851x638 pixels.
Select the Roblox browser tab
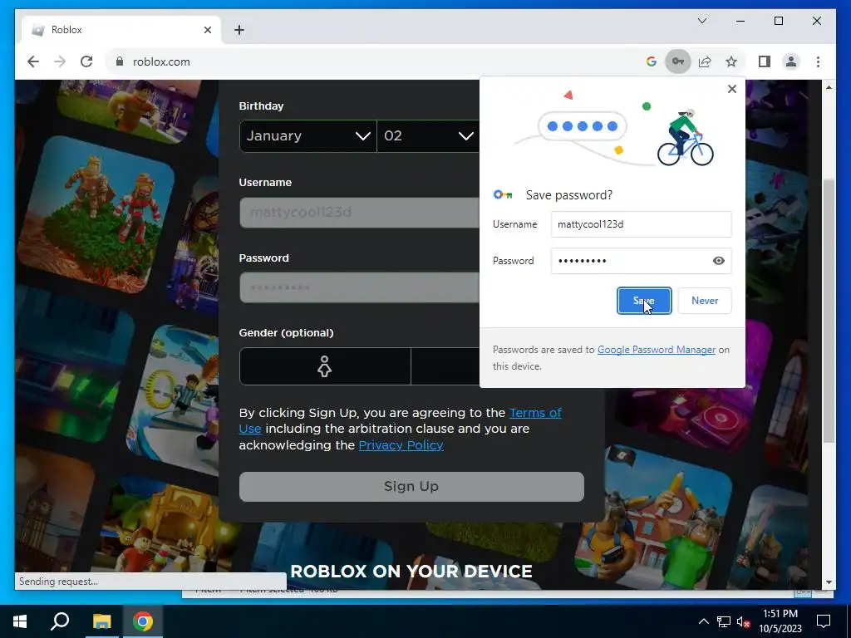[x=121, y=30]
